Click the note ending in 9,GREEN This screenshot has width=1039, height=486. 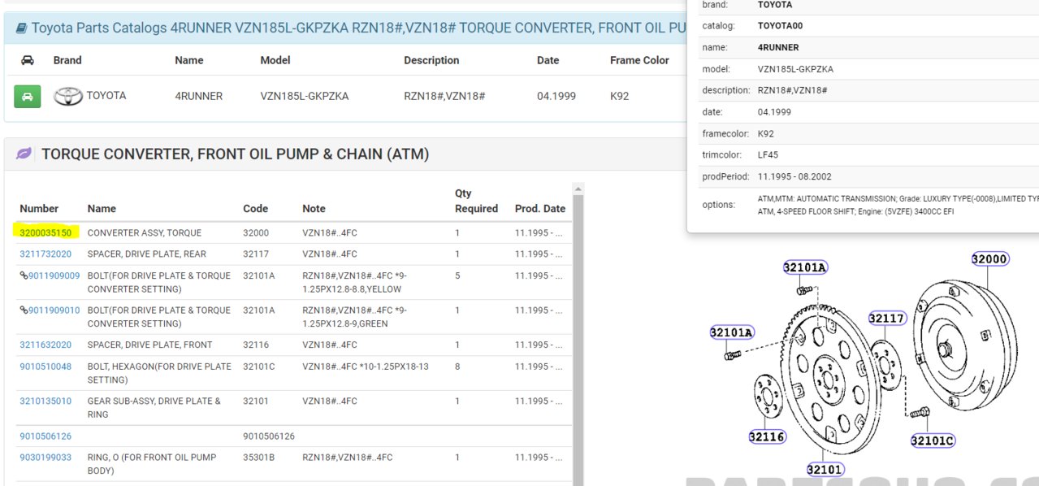355,316
